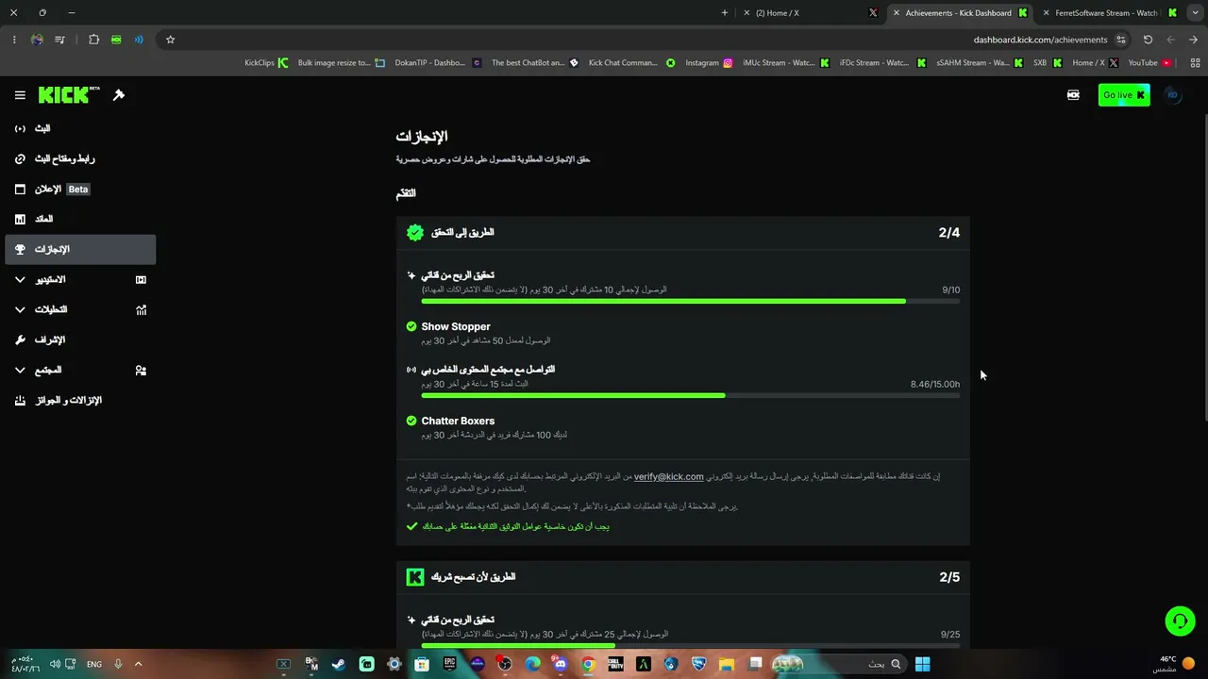
Task: Reload the page
Action: [1148, 40]
